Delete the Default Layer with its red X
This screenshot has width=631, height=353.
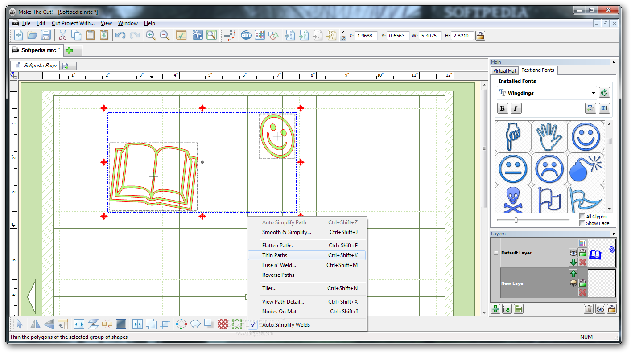coord(582,262)
